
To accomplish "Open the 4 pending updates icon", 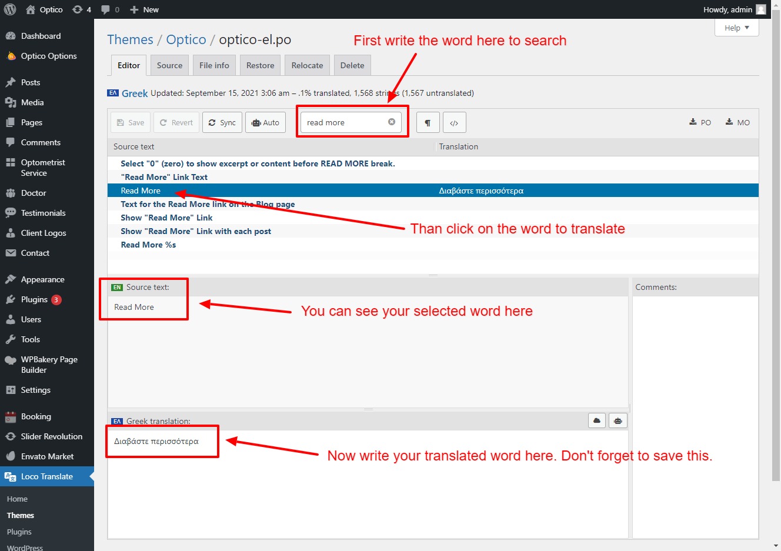I will [x=81, y=9].
